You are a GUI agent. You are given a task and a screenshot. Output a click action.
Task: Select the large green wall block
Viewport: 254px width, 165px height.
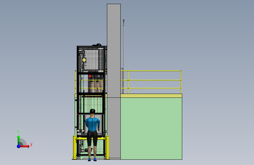(151, 129)
